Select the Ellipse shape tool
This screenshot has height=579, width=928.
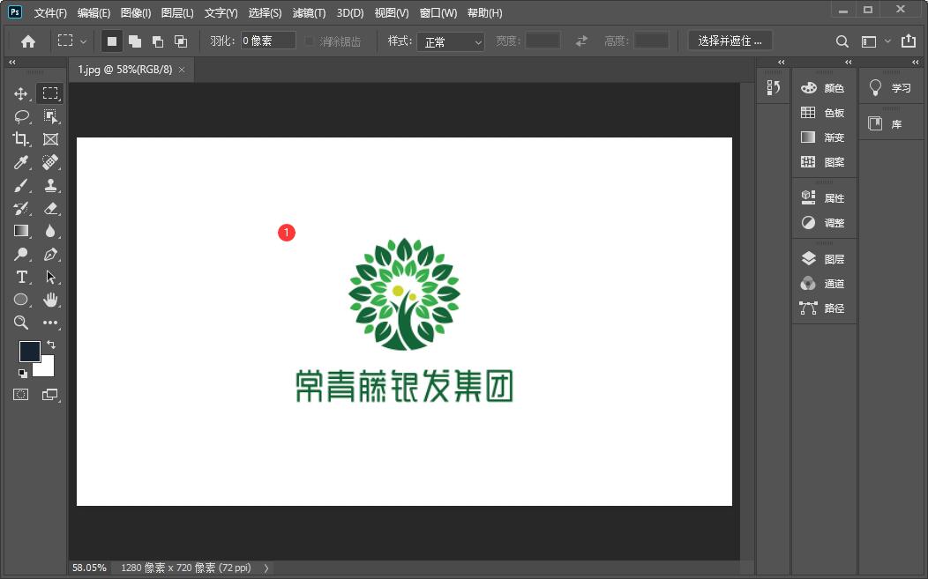pos(20,300)
